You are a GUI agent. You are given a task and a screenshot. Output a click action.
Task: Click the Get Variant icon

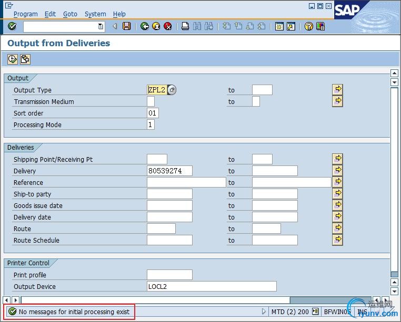tap(25, 59)
